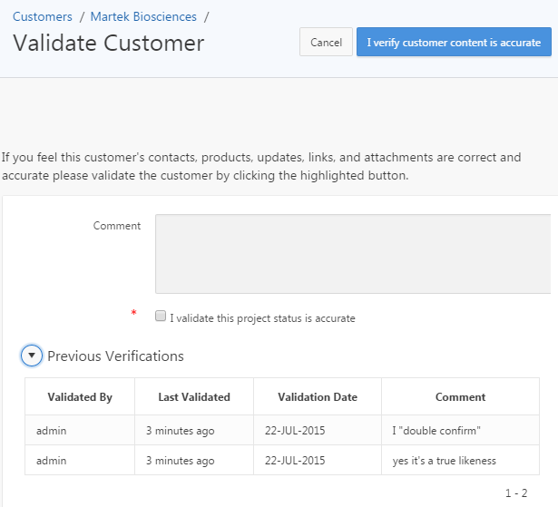Open the Martek Biosciences breadcrumb link
This screenshot has height=507, width=558.
pos(143,16)
